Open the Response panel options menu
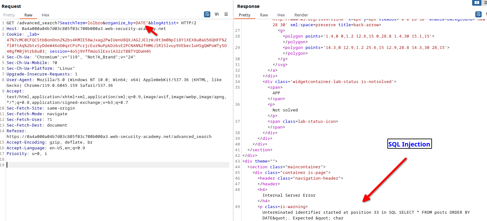Viewport: 487px width, 221px height. click(486, 14)
